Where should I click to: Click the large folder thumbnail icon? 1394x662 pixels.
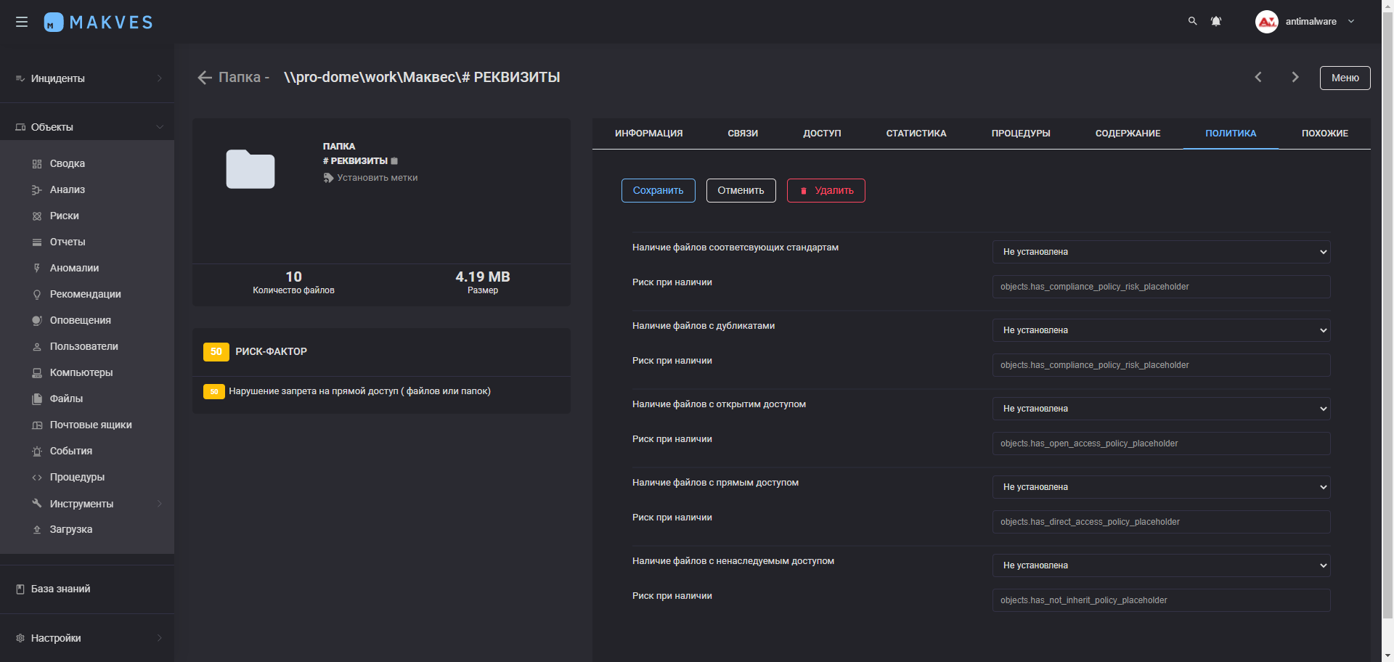[x=250, y=169]
